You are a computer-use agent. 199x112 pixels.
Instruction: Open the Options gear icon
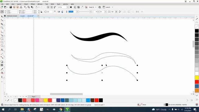point(99,7)
